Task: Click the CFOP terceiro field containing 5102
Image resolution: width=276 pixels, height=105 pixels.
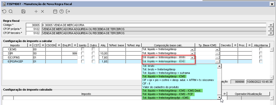Action: [x=33, y=33]
